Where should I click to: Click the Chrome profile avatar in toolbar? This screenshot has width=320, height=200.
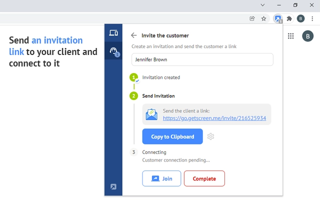300,18
